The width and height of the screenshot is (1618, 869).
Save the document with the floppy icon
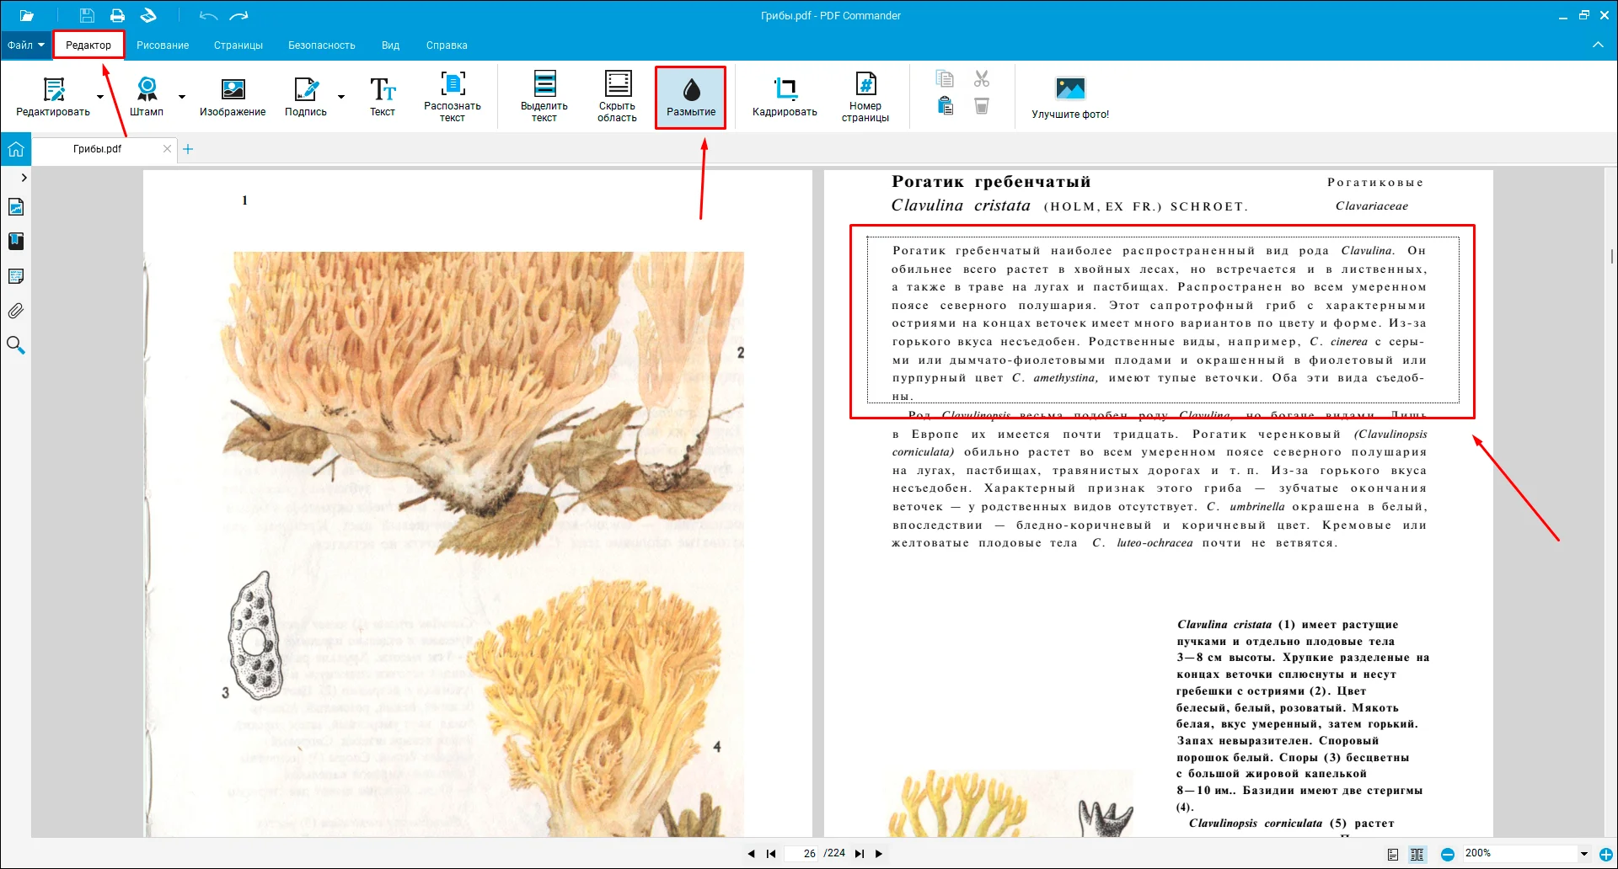87,15
